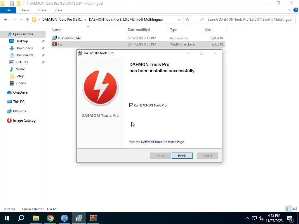Open Desktop in the navigation pane
This screenshot has width=299, height=224.
point(22,41)
